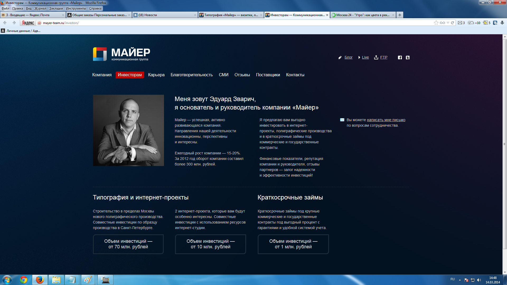Open the Закладки menu

pyautogui.click(x=56, y=8)
